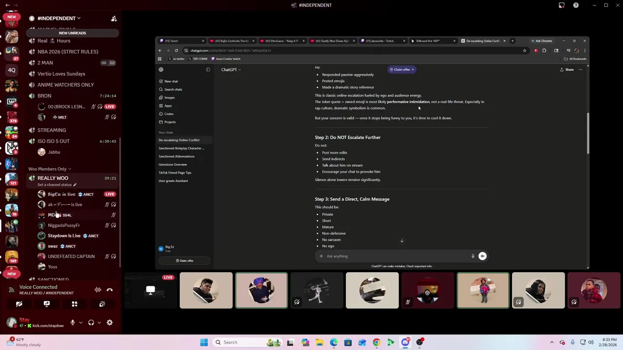623x350 pixels.
Task: Show hidden system tray icons
Action: click(551, 342)
